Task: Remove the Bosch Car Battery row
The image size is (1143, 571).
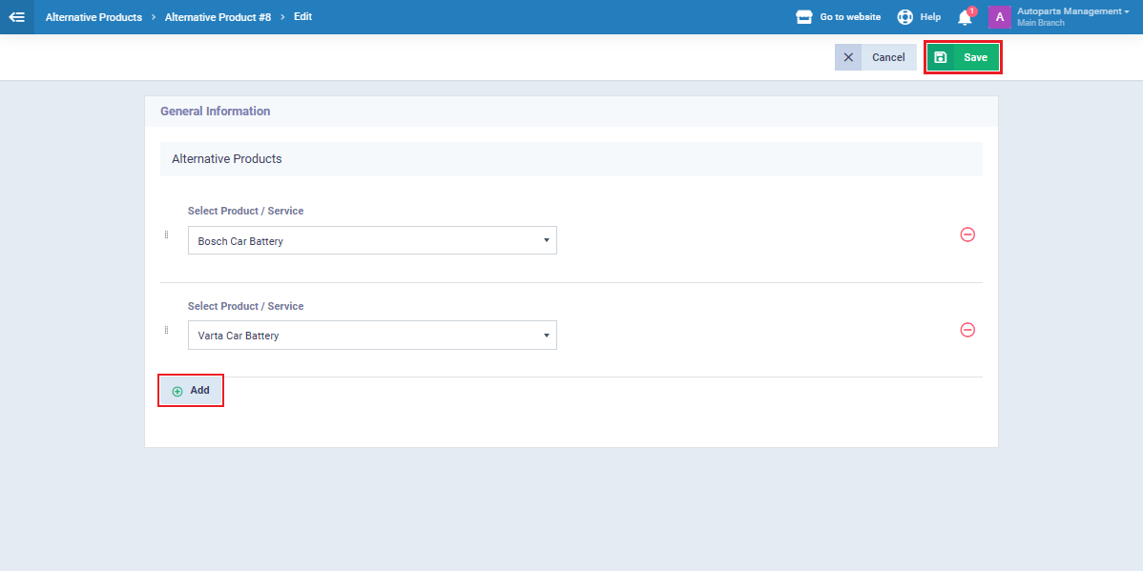Action: 967,235
